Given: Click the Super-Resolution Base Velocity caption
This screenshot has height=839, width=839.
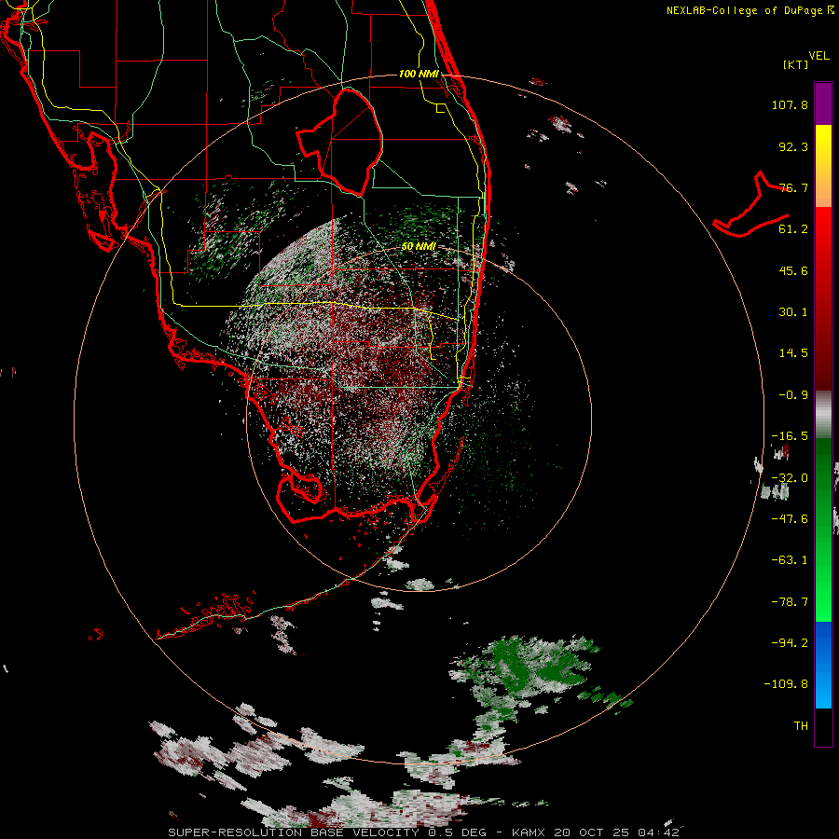Looking at the screenshot, I should (424, 832).
